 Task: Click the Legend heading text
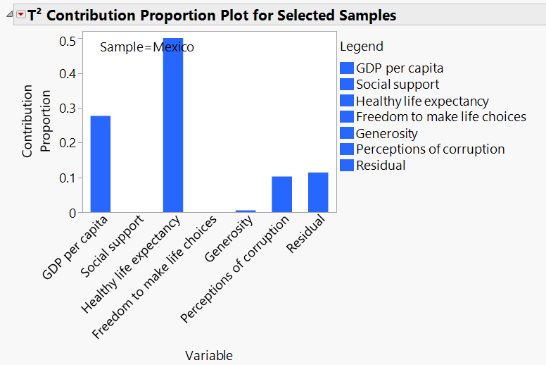coord(362,47)
